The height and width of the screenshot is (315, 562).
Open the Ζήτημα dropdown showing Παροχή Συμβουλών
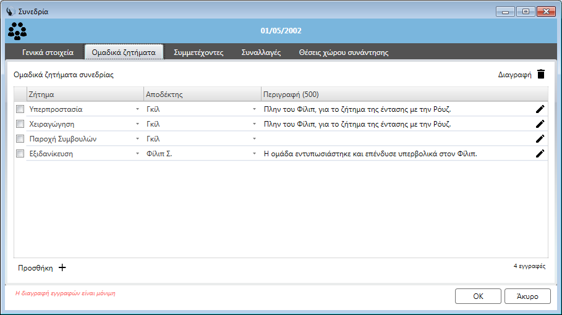137,139
